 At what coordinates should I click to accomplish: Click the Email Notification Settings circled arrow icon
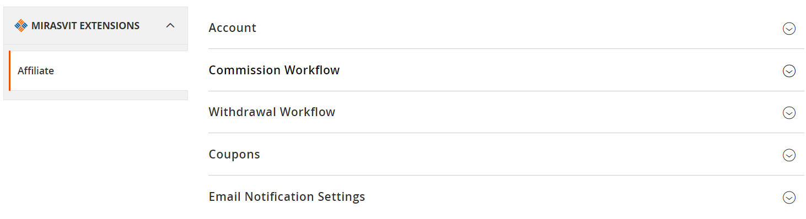click(x=789, y=198)
